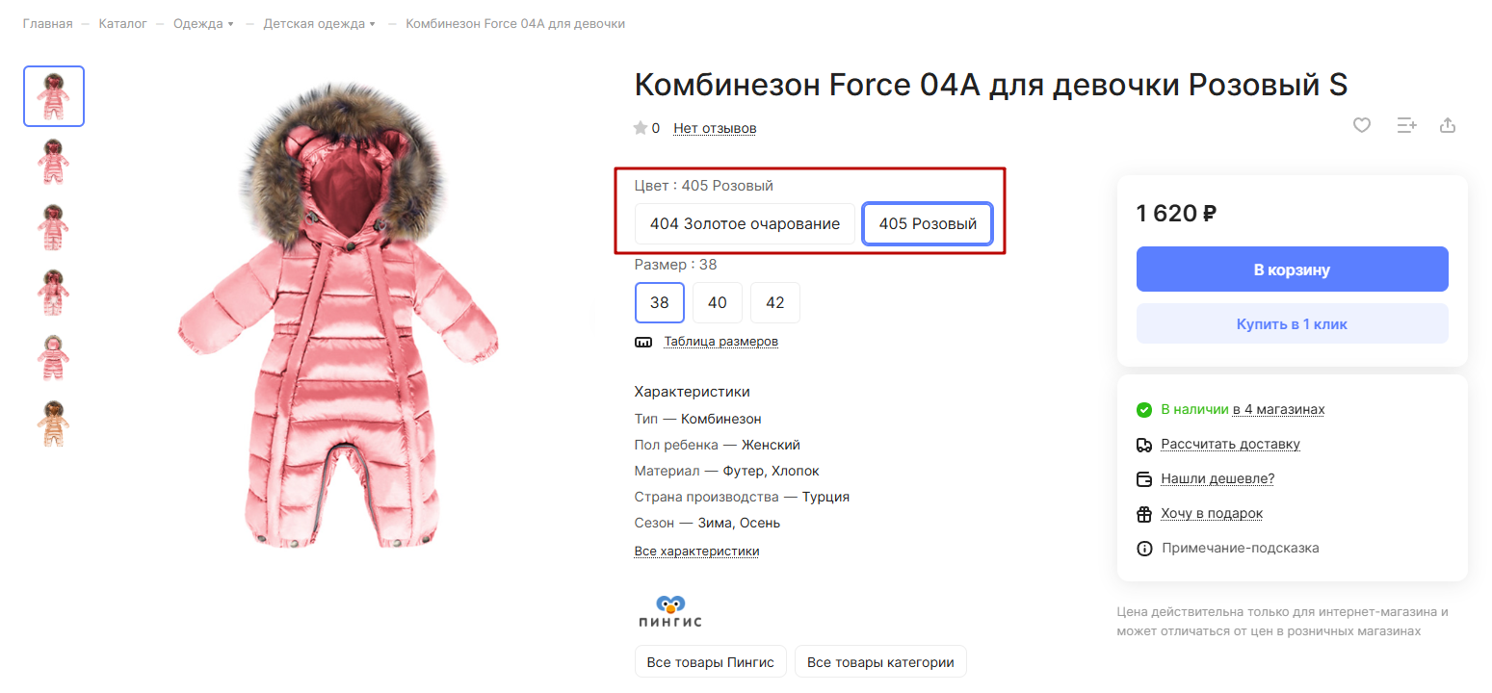Click the rating star icon
This screenshot has height=693, width=1492.
pos(640,128)
